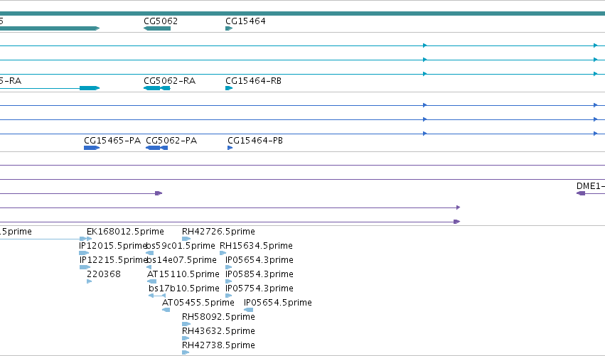Select the CG15464 gene label

[245, 21]
